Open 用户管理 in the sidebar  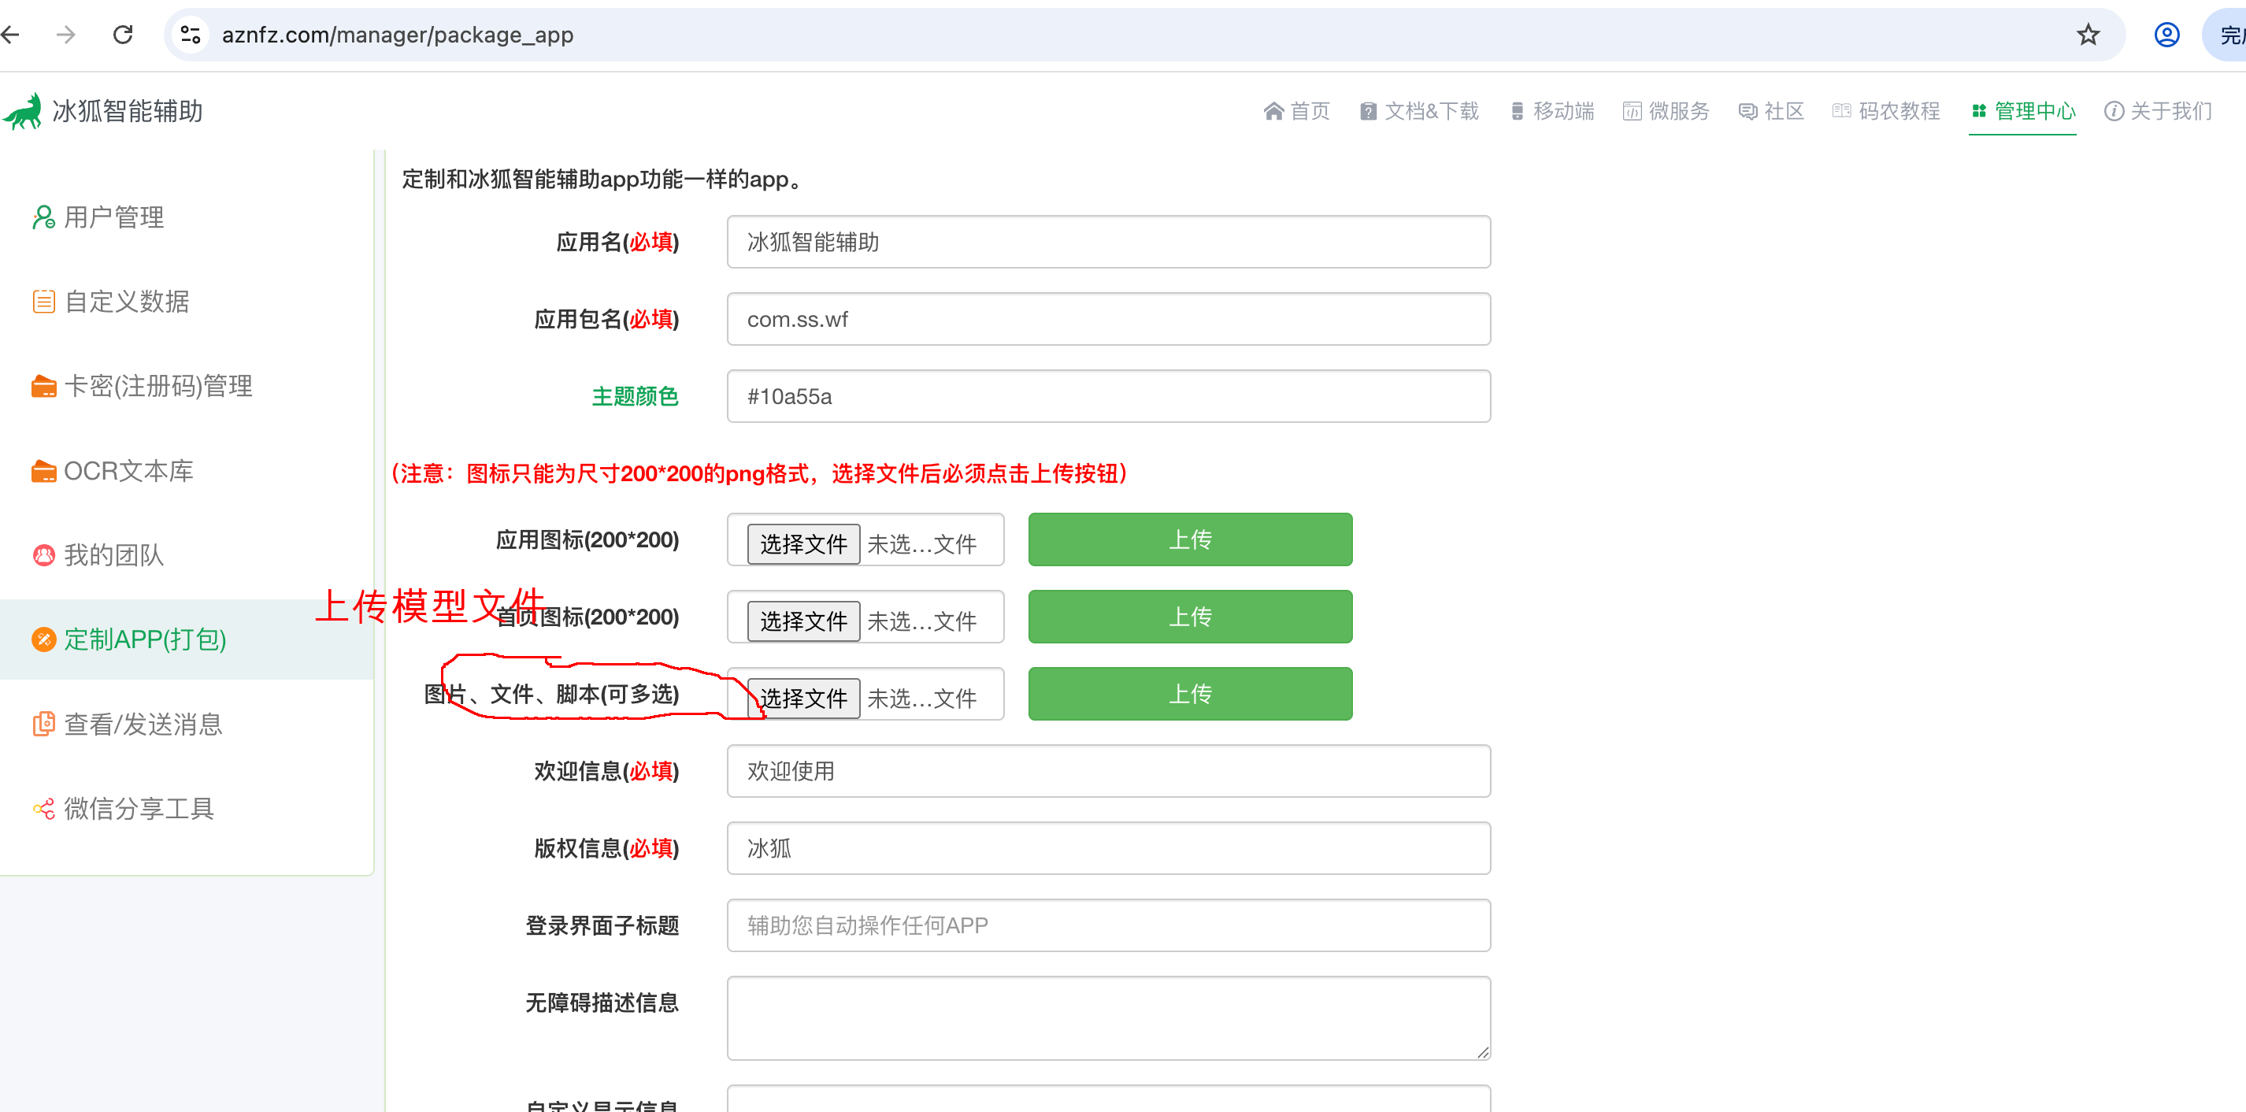(113, 217)
